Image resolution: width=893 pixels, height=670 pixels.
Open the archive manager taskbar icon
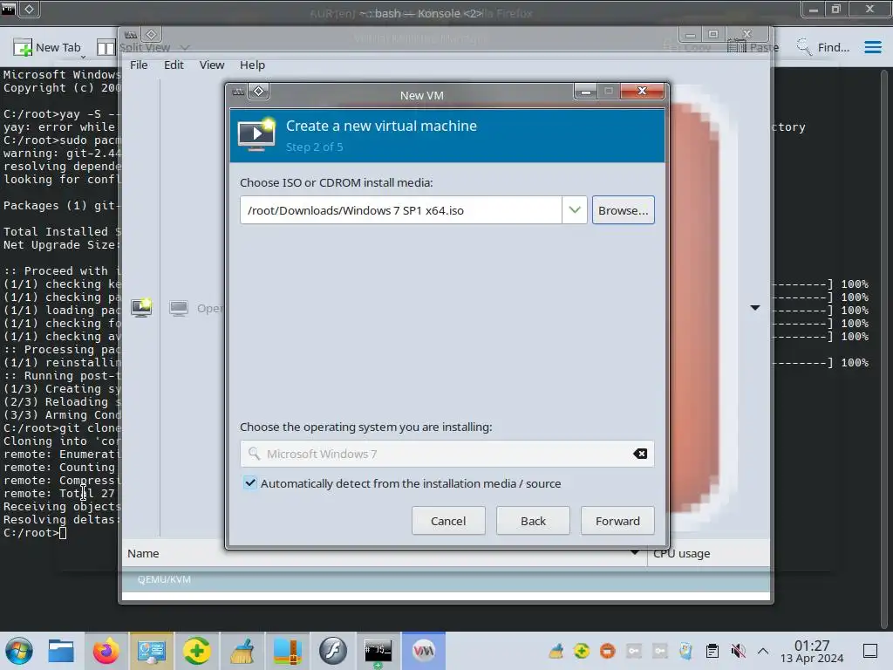point(287,651)
